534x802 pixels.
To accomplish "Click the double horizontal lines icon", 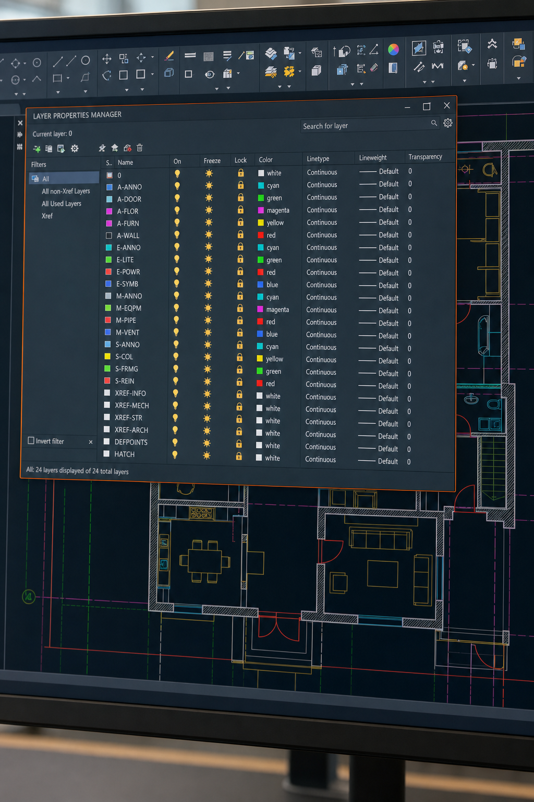I will coord(190,55).
